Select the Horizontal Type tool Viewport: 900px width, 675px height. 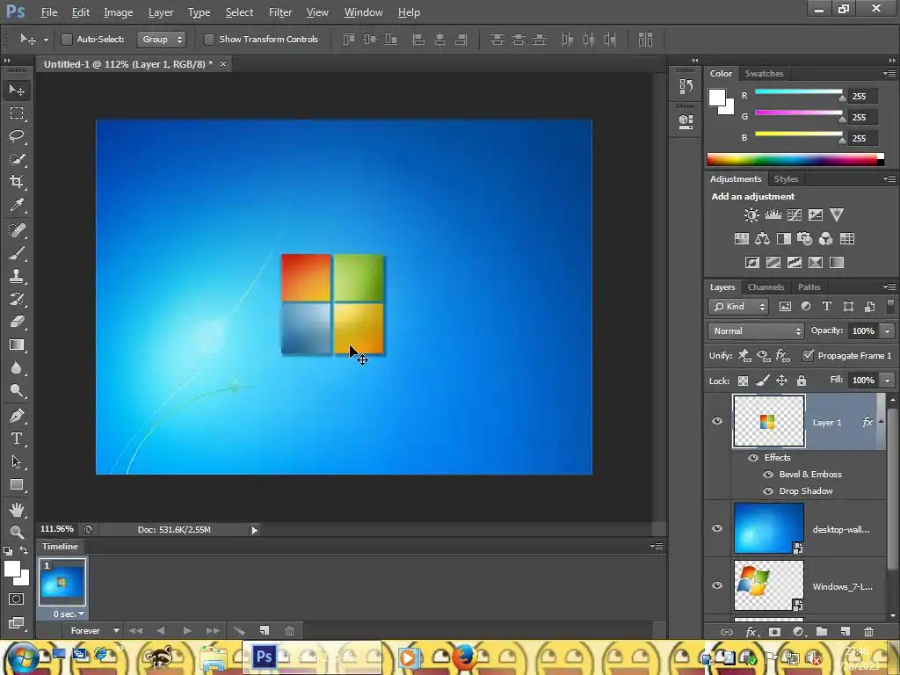(17, 439)
